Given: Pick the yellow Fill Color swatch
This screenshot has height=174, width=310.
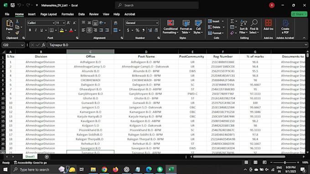Looking at the screenshot, I should point(62,30).
